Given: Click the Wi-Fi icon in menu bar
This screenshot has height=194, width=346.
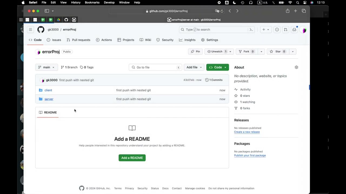Looking at the screenshot, I should (x=290, y=2).
